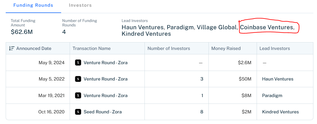Screen dimensions: 317x124
Task: Open Venture Round - Zora from May 9, 2024
Action: 105,63
